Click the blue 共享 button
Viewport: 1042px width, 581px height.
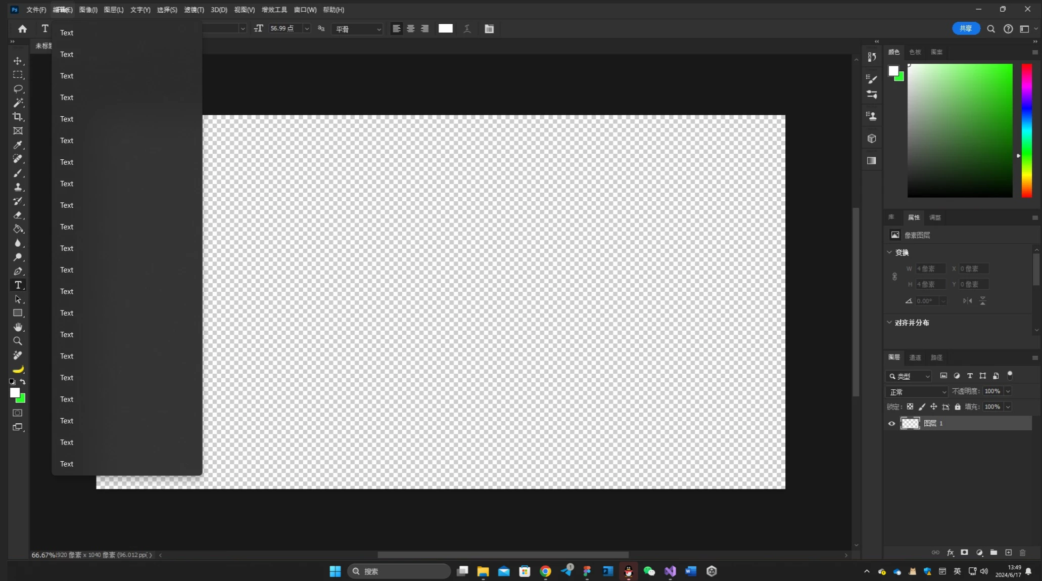(x=966, y=29)
